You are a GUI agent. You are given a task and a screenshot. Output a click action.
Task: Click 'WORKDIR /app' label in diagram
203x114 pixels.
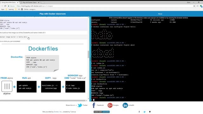pyautogui.click(x=75, y=75)
